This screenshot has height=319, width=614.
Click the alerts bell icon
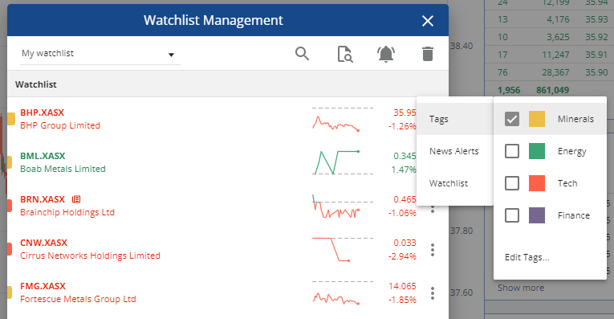point(386,54)
